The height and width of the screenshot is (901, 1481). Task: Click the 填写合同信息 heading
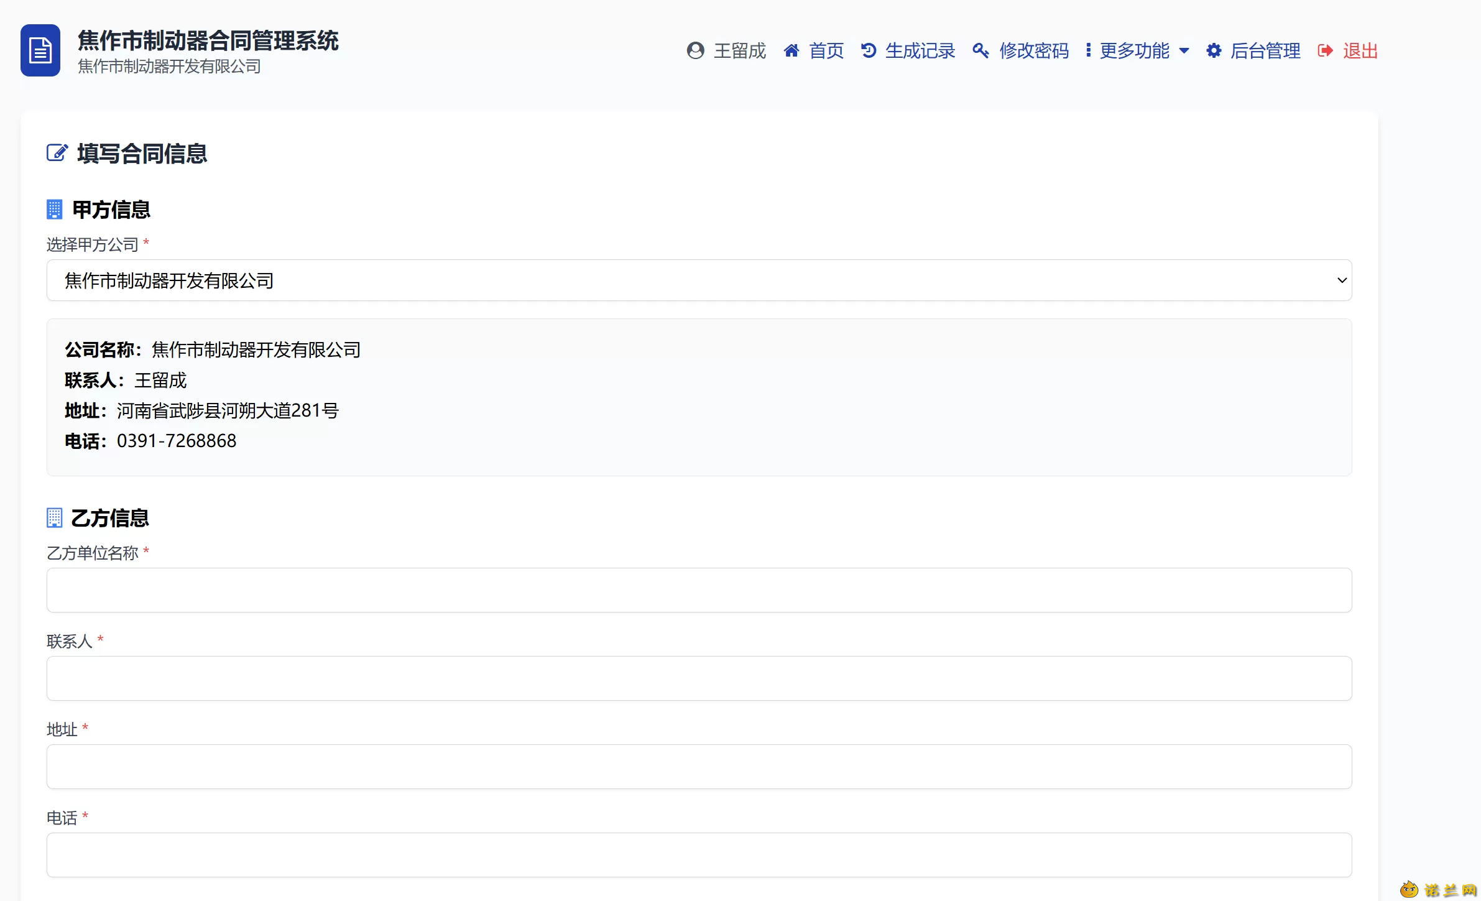pyautogui.click(x=142, y=154)
